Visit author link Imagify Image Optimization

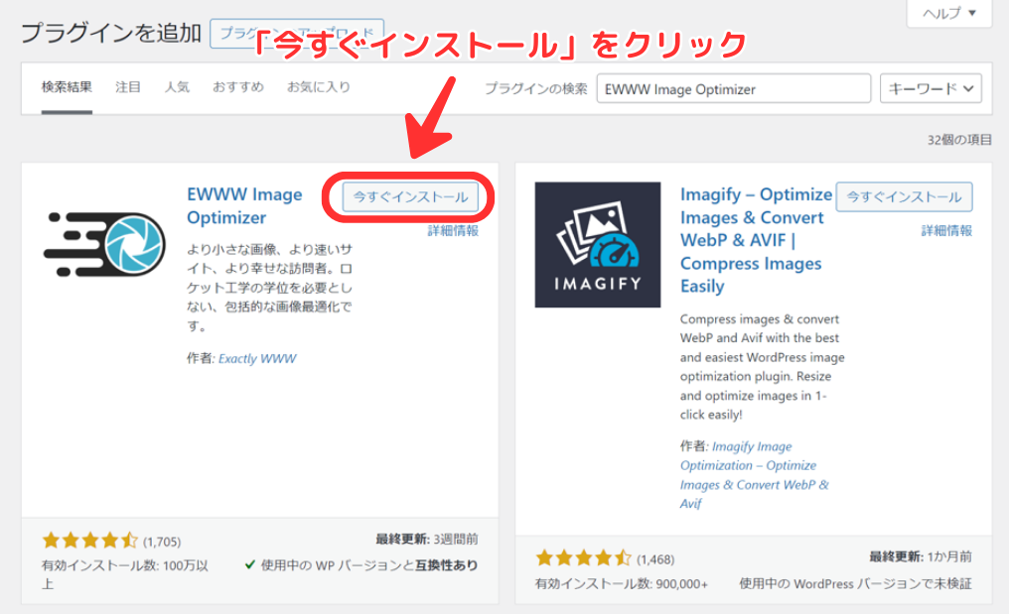pos(755,475)
